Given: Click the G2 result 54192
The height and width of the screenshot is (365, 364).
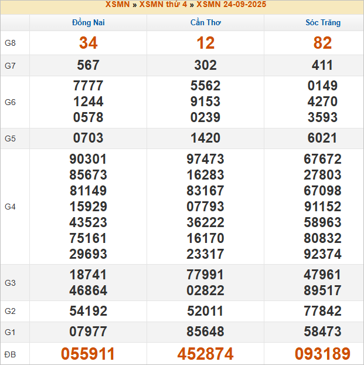Looking at the screenshot, I should tap(89, 311).
